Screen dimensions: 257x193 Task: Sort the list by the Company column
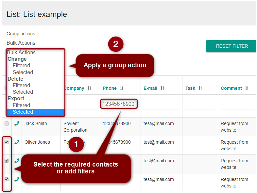tap(89, 88)
